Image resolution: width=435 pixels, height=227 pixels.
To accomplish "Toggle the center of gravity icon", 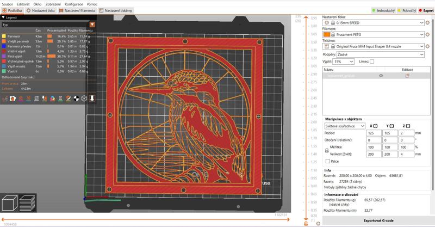I will click(76, 99).
